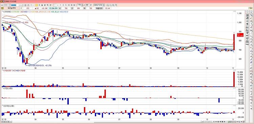
Task: Click the 시 open price label
Action: (60, 8)
